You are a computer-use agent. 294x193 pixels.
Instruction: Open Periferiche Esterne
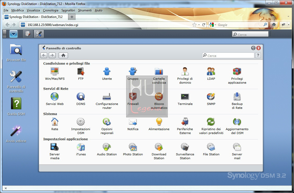[185, 126]
